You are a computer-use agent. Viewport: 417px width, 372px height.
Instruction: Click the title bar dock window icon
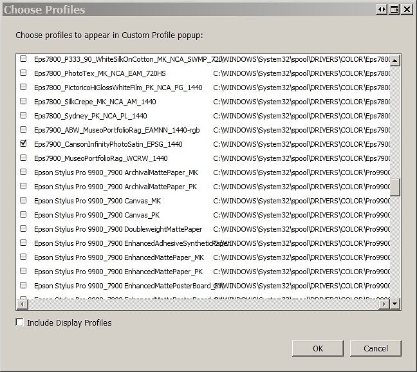coord(394,10)
